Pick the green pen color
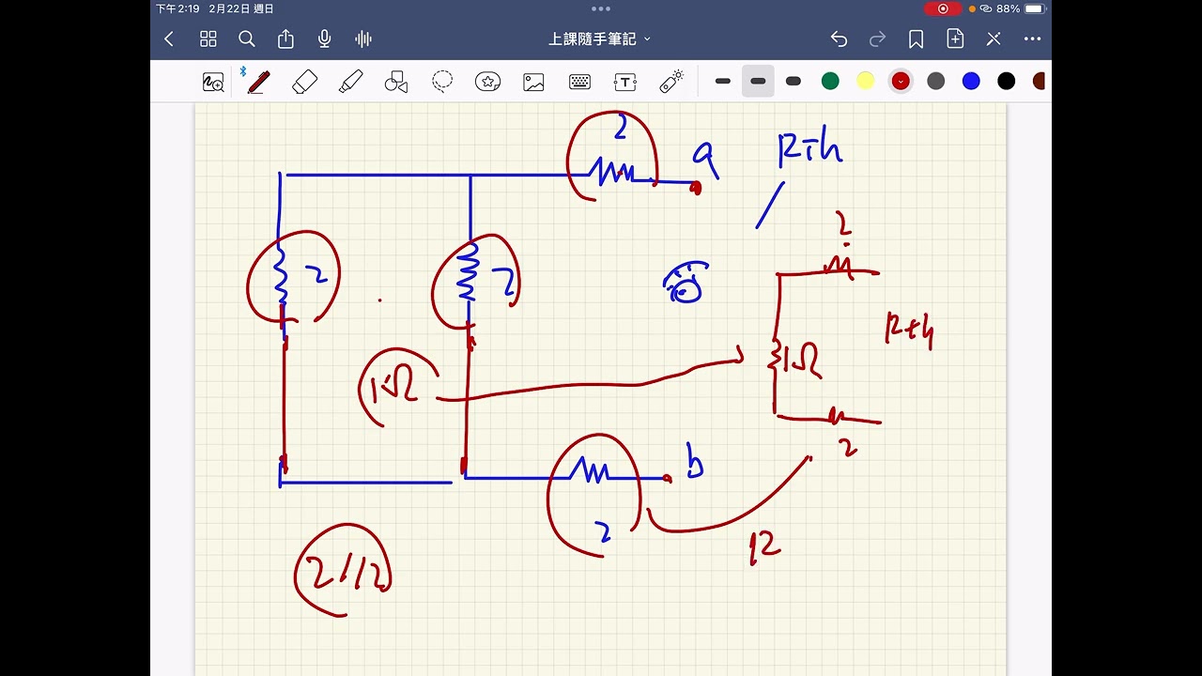The height and width of the screenshot is (676, 1202). click(x=830, y=82)
